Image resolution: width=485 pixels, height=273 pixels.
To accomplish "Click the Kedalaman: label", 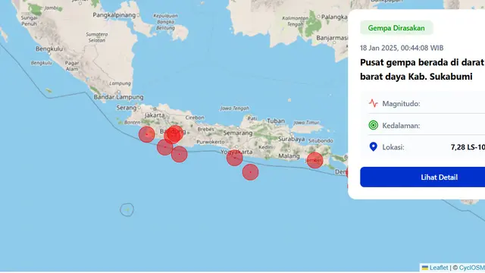I will click(401, 125).
